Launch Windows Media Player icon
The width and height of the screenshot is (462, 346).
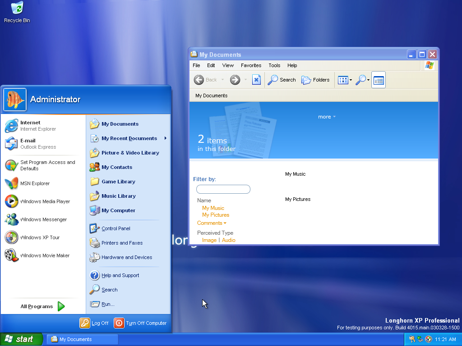point(12,201)
